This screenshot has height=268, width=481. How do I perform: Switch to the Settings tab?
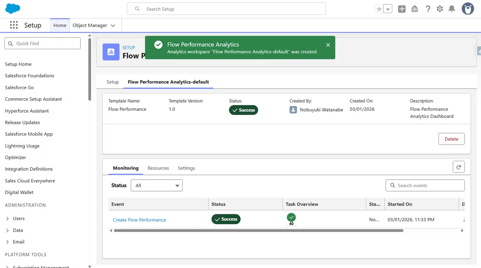pyautogui.click(x=186, y=168)
